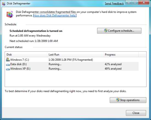151x120 pixels.
Task: Sort the list by Disk column header
Action: coord(26,55)
